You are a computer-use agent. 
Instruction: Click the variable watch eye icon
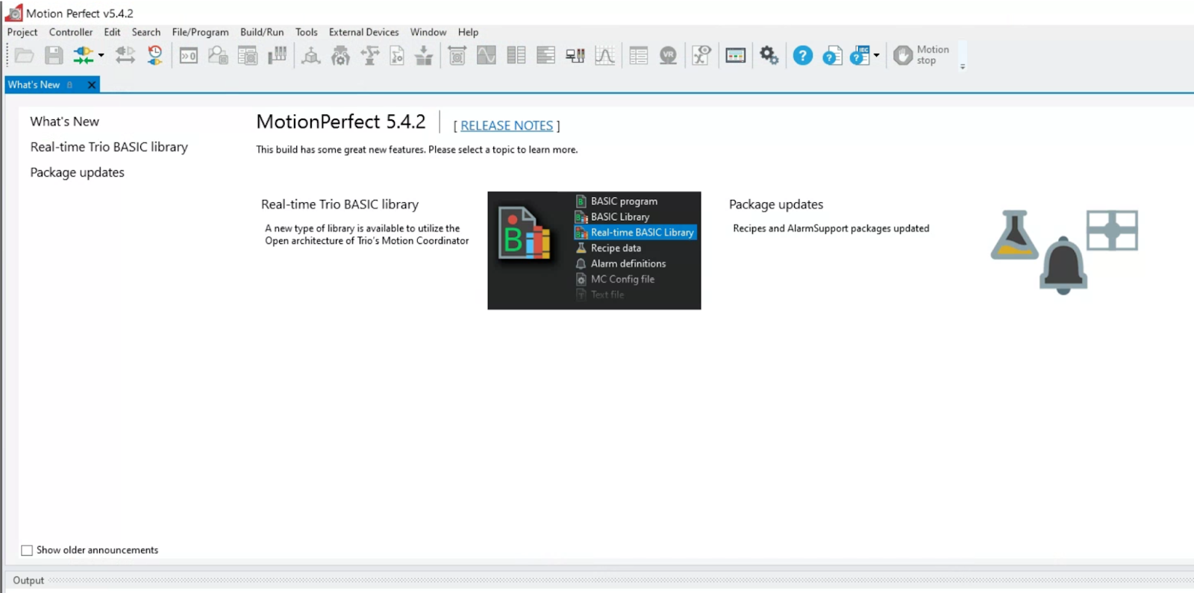click(701, 55)
